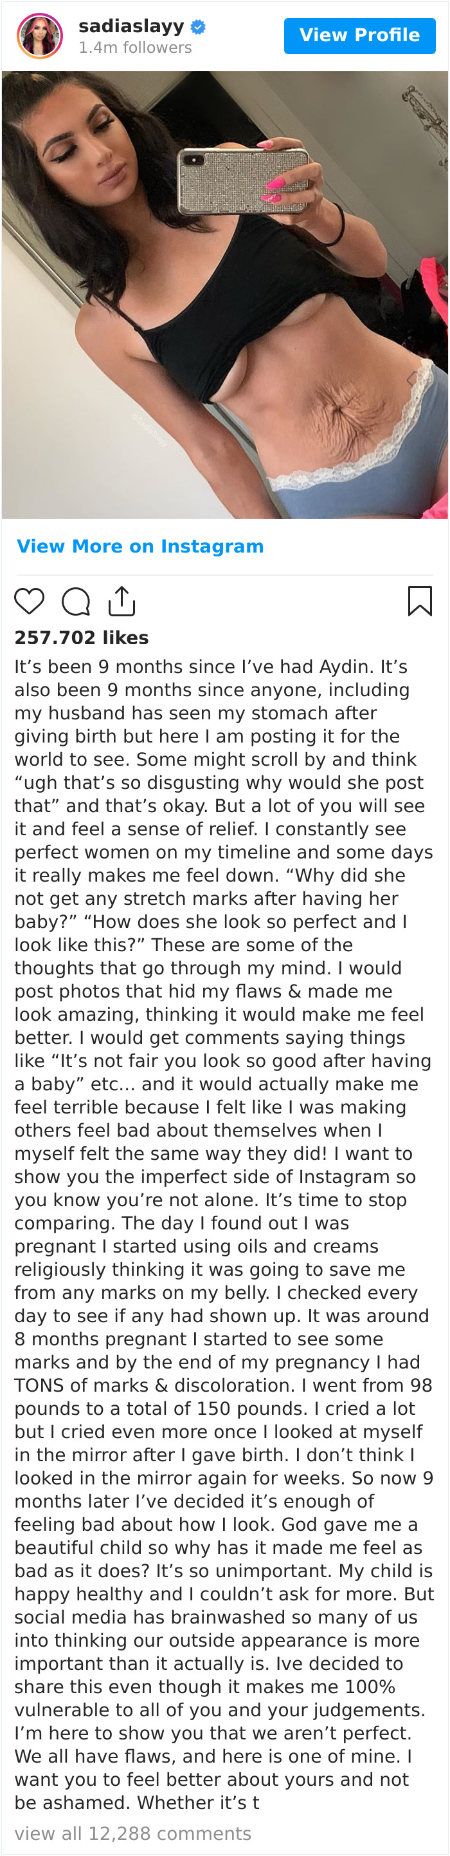Follow the View More on Instagram link

pos(140,546)
